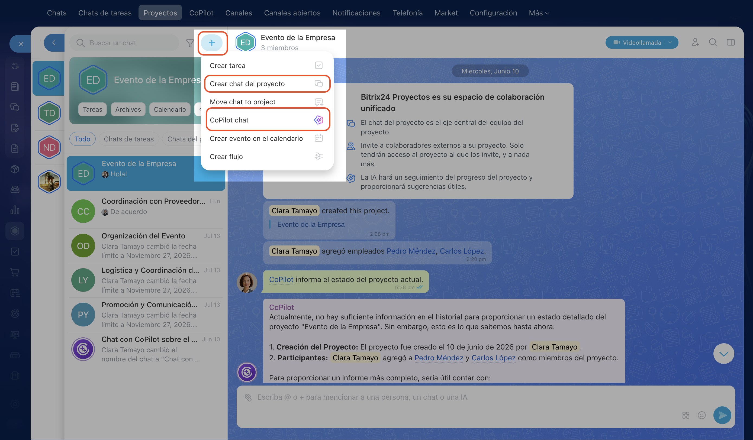Click the chat bubbles icon in left rail
Viewport: 753px width, 440px height.
15,107
